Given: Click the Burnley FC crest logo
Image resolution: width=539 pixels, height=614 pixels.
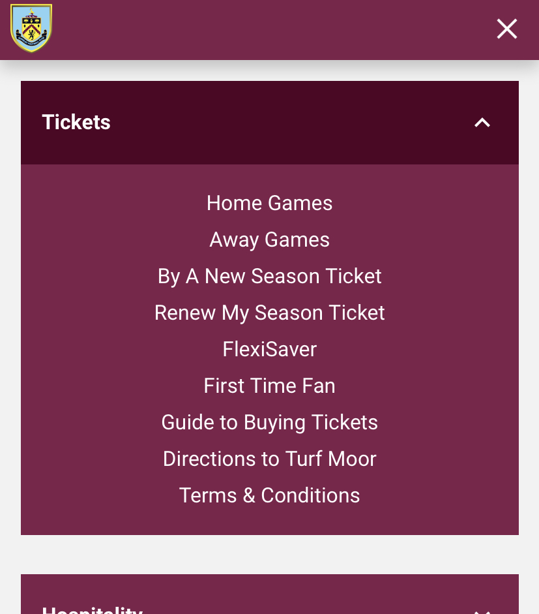Looking at the screenshot, I should [31, 28].
